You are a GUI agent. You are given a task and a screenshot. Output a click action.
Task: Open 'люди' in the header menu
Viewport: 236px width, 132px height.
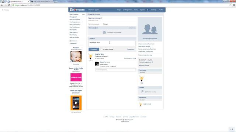click(119, 10)
